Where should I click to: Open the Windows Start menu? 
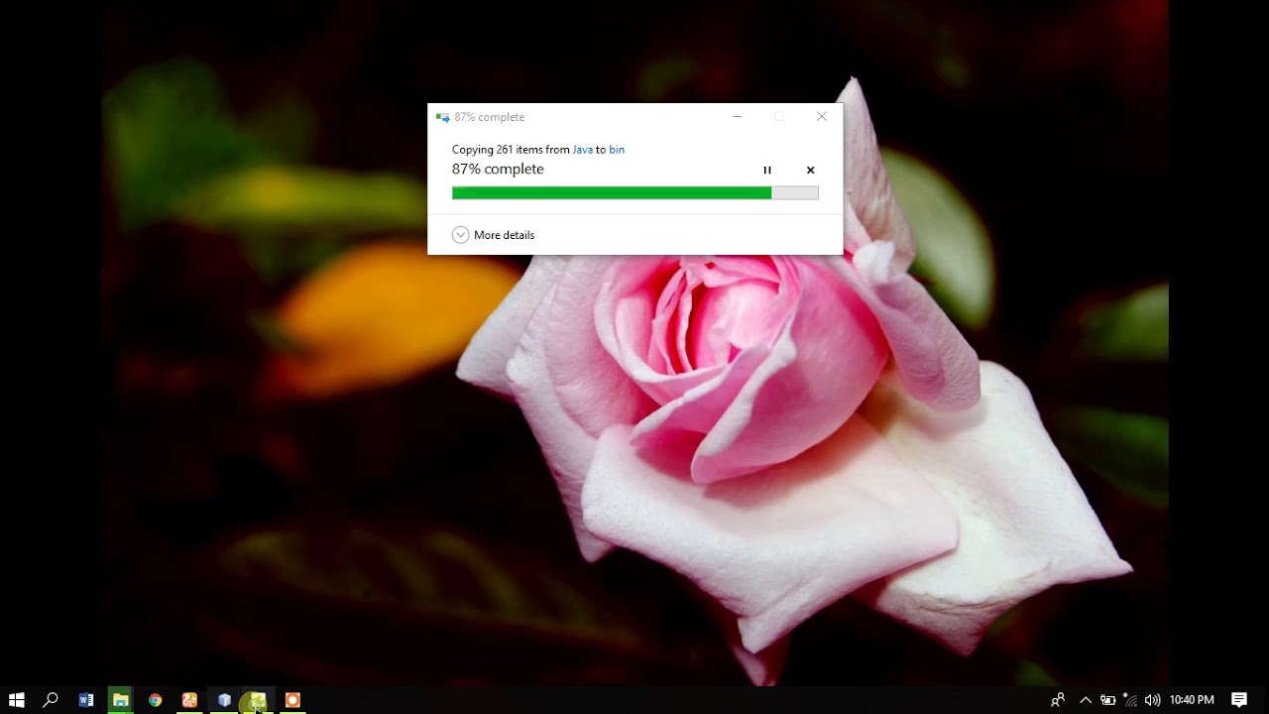pos(16,700)
